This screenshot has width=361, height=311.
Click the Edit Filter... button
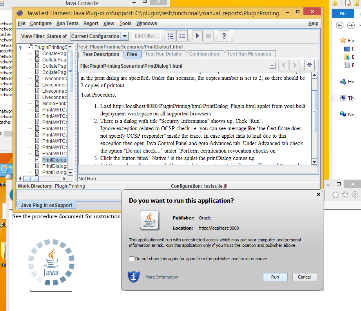pos(147,36)
